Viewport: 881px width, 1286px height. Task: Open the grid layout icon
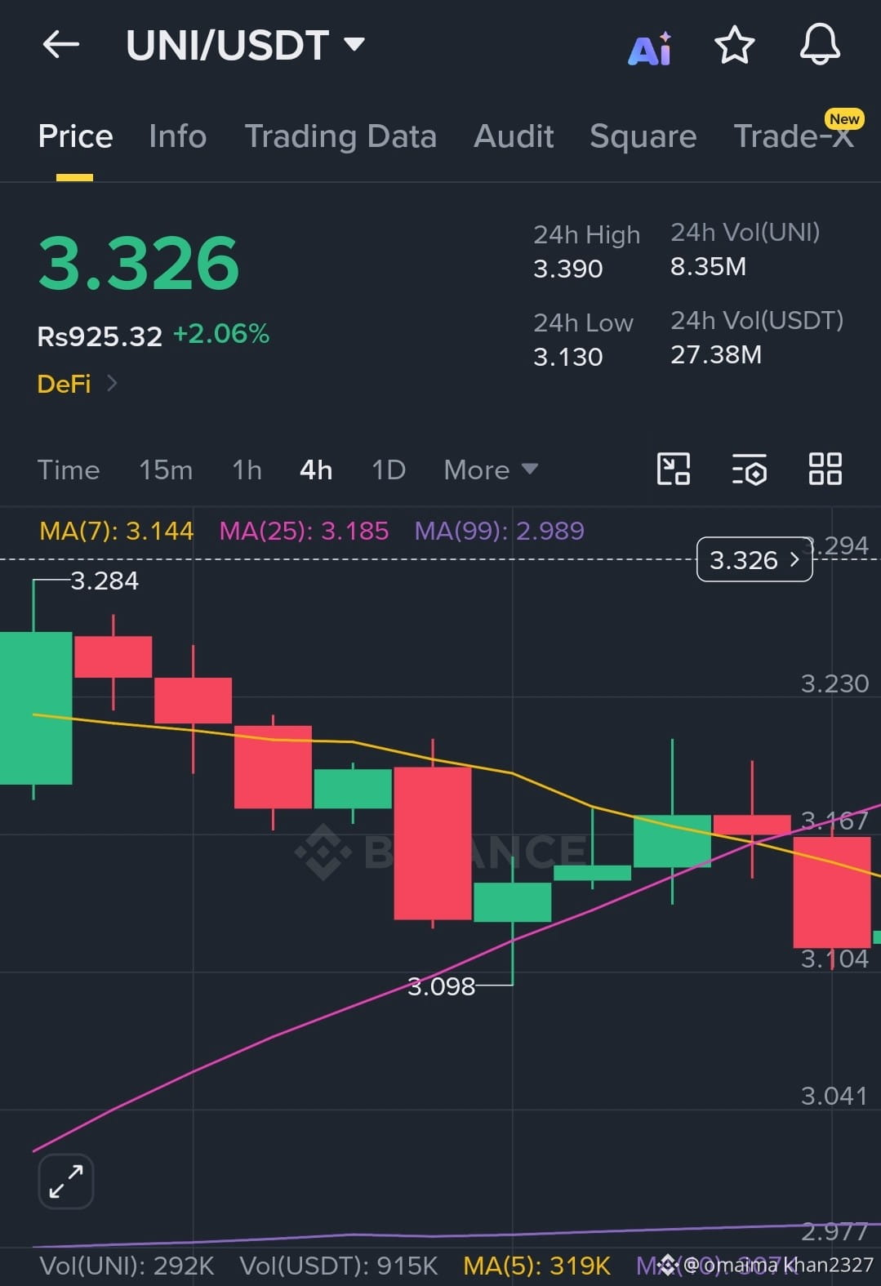pos(825,469)
